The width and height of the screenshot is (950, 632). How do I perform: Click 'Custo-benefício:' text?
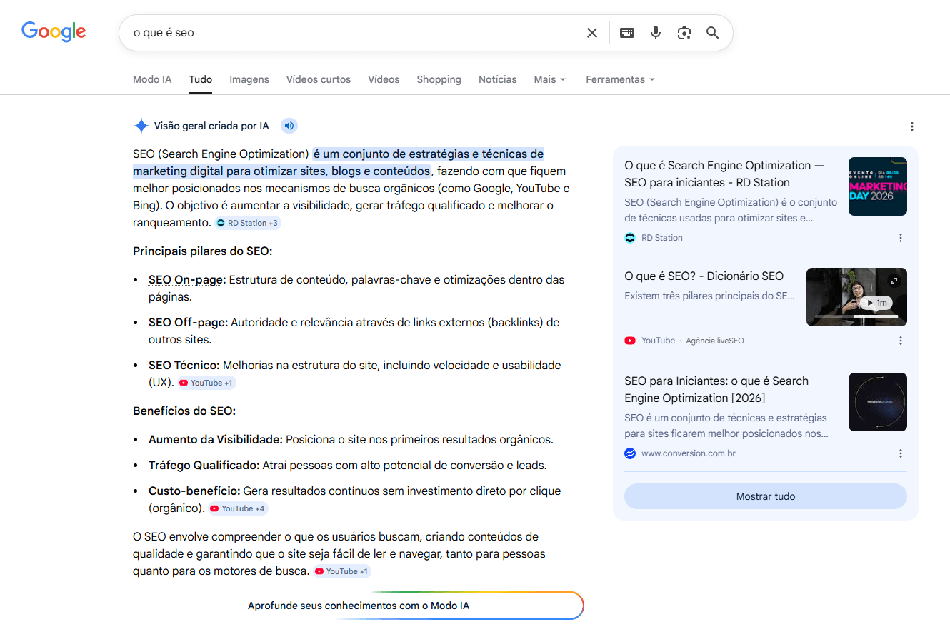(x=194, y=491)
